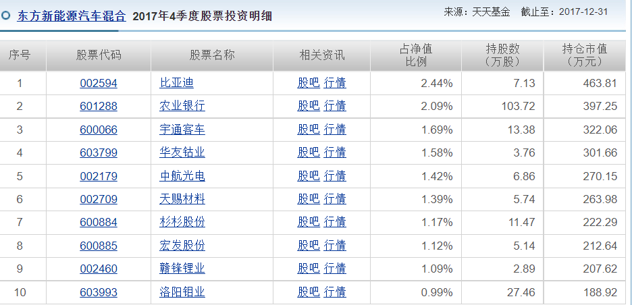Open 股吧 for 宏发股份 row
632x305 pixels.
[309, 245]
